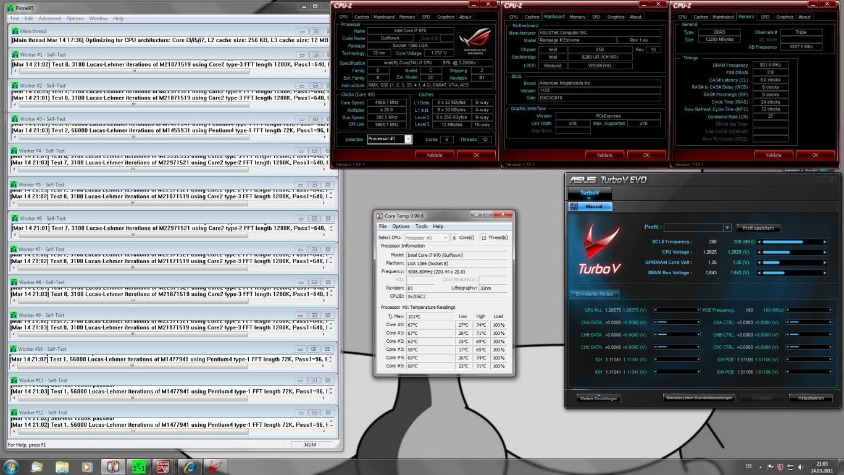Click the Profil speichern button
Viewport: 844px width, 475px height.
pos(758,228)
